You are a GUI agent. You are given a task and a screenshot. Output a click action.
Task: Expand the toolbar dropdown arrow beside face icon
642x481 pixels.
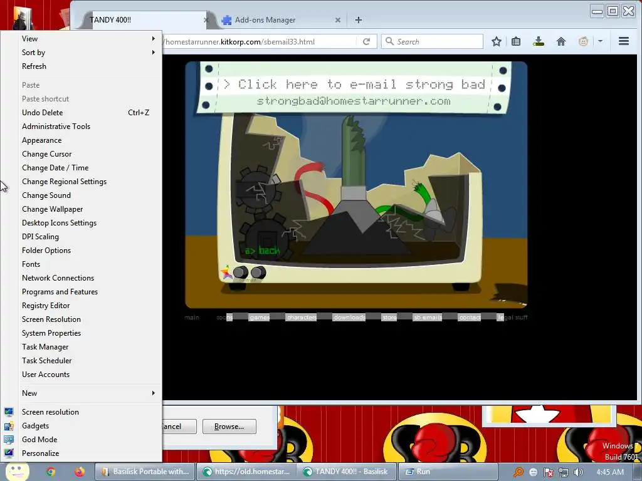(x=600, y=41)
